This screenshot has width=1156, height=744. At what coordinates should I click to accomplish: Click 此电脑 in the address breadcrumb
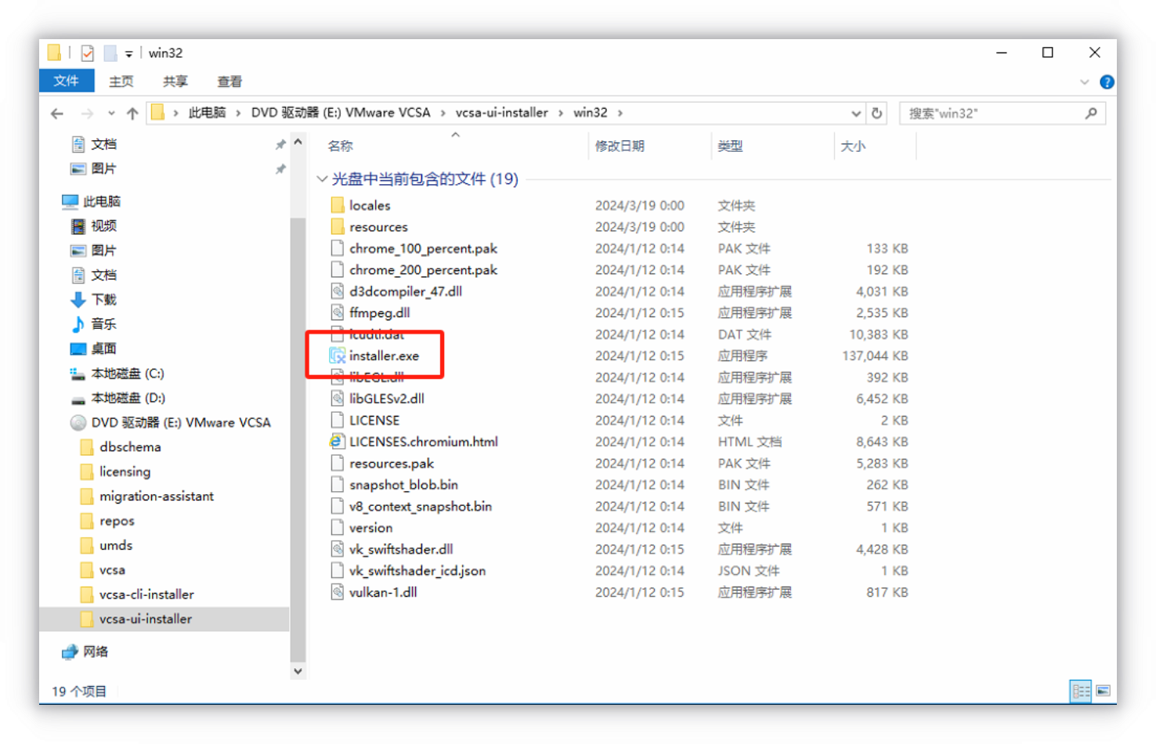[x=207, y=113]
